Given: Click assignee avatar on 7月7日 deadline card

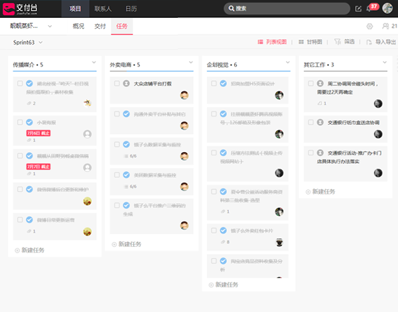Looking at the screenshot, I should (x=88, y=167).
